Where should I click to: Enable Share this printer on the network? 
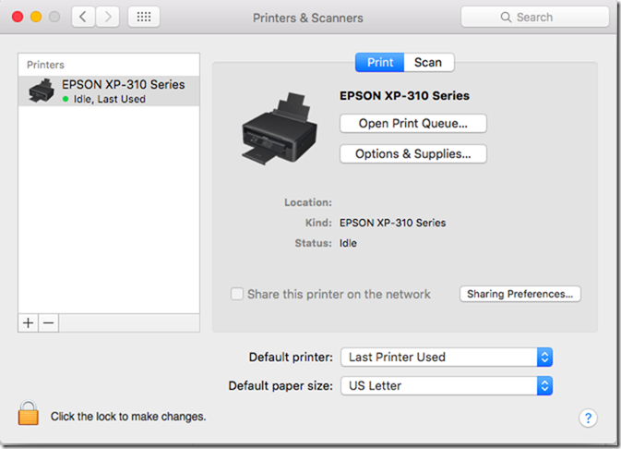(x=237, y=294)
